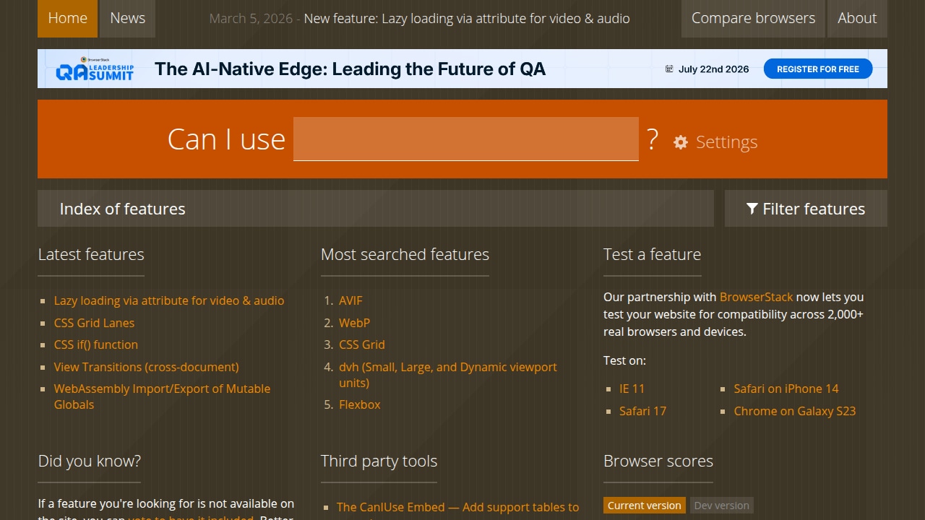Focus the Can I use search field
Image resolution: width=925 pixels, height=520 pixels.
tap(466, 139)
